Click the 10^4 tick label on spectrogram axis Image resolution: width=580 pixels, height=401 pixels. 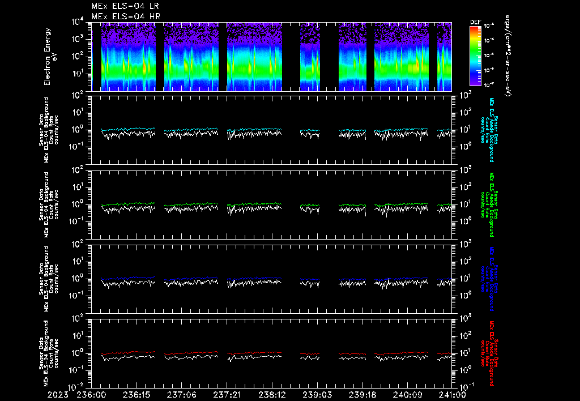tap(78, 22)
